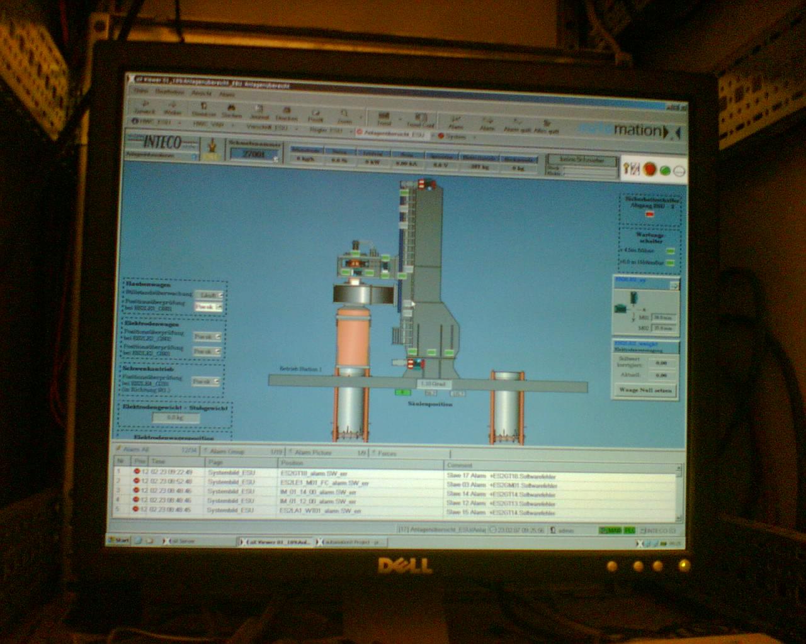Click the mation logo arrow icon
The image size is (806, 644).
pos(671,131)
